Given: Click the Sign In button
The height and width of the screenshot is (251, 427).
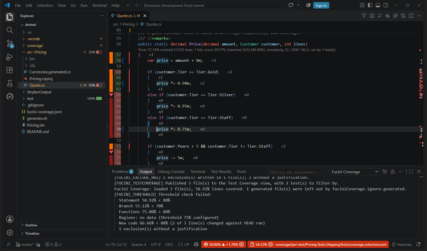Looking at the screenshot, I should point(321,5).
